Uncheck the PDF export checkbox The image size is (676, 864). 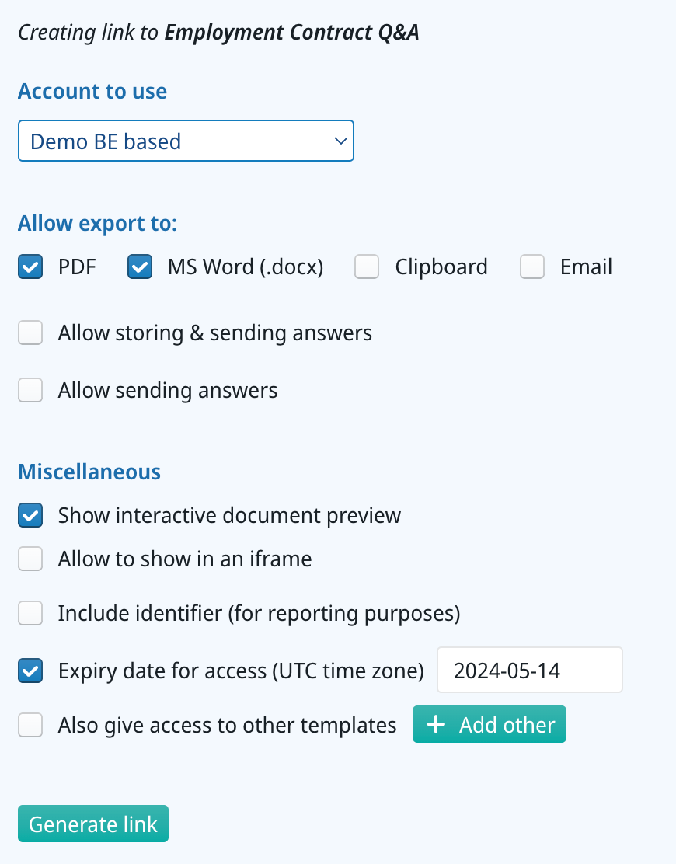[x=30, y=267]
